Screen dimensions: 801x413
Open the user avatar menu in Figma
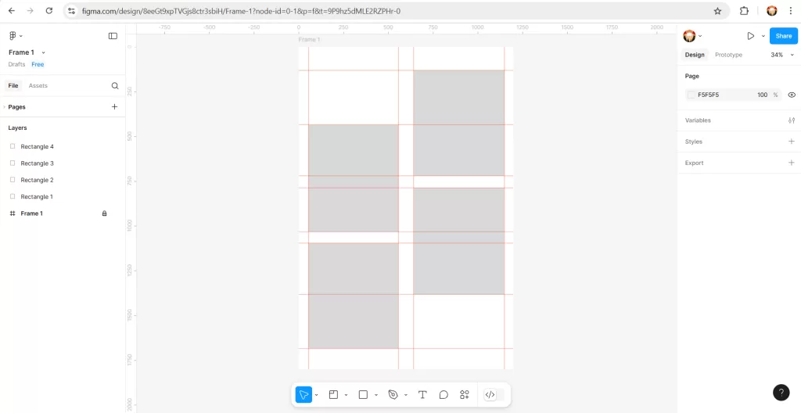point(692,36)
